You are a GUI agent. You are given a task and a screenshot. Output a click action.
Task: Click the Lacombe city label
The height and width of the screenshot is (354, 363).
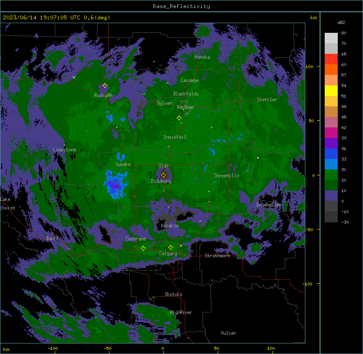point(190,80)
